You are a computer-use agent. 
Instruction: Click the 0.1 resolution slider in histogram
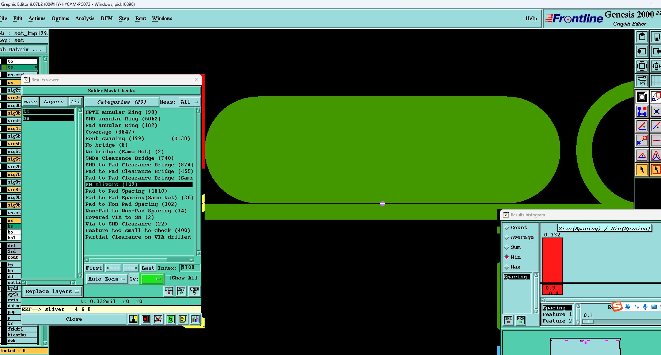[588, 321]
